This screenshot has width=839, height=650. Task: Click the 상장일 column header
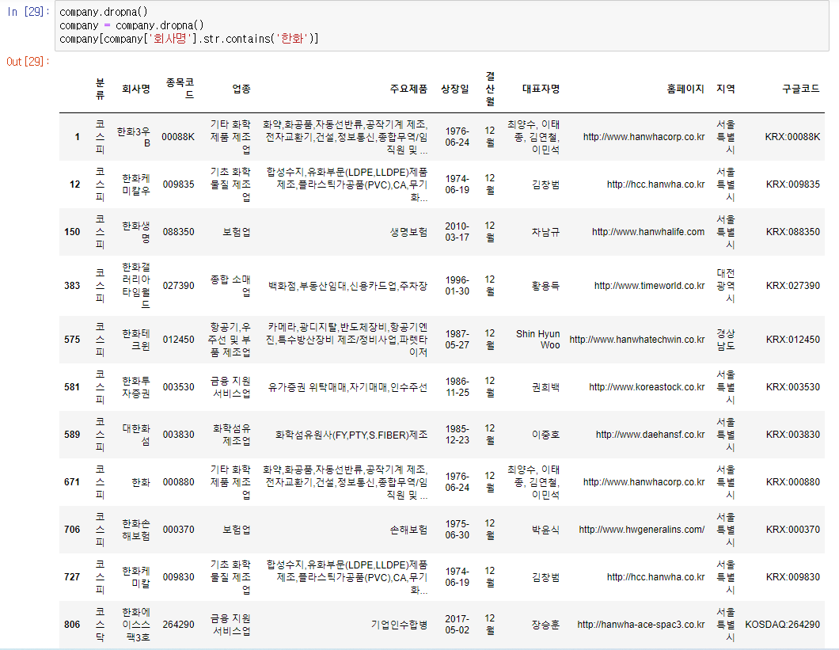click(455, 89)
